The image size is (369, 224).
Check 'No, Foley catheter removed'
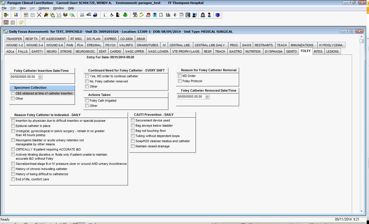point(87,81)
